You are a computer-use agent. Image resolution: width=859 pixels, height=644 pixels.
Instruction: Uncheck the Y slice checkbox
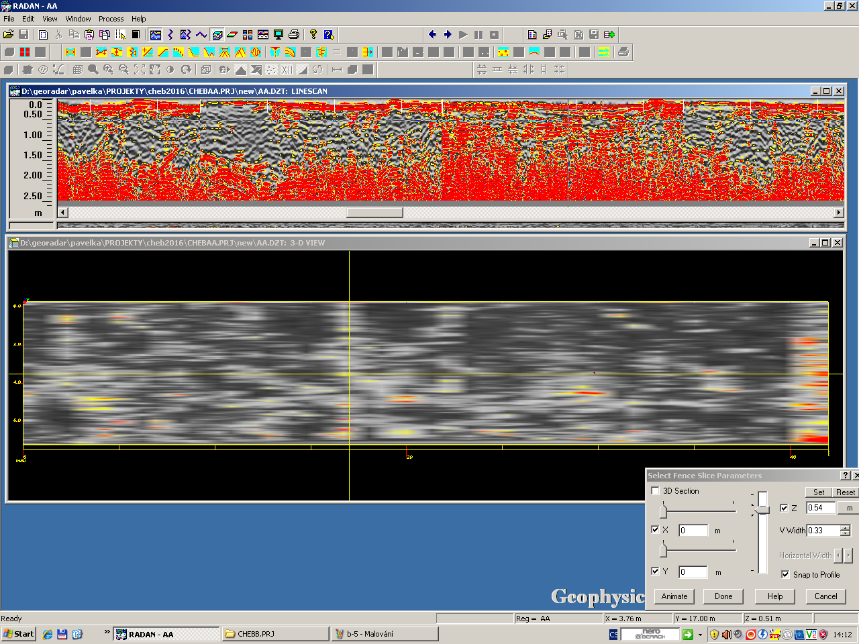(656, 572)
